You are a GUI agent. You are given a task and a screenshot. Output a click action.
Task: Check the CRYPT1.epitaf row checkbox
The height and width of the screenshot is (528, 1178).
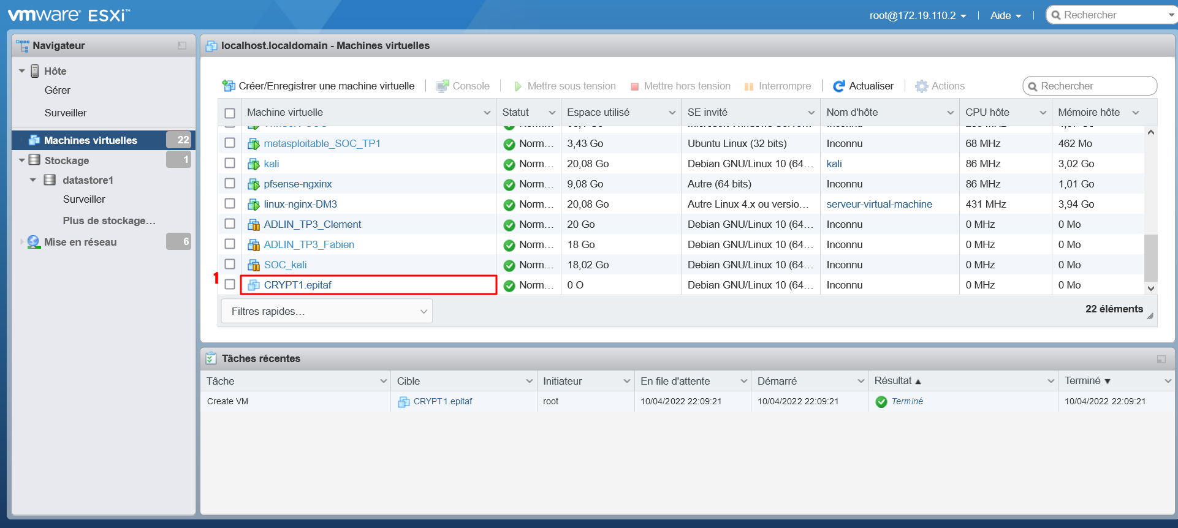coord(230,284)
